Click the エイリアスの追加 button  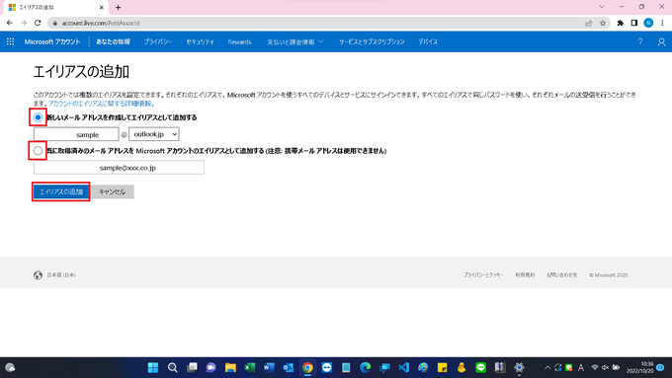click(x=61, y=191)
